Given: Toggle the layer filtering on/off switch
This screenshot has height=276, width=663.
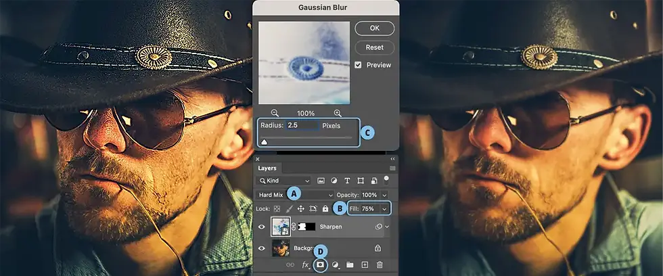Looking at the screenshot, I should [386, 180].
